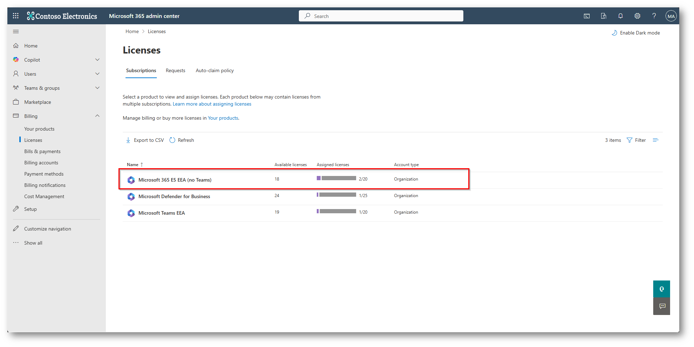
Task: Collapse the Billing navigation section
Action: (x=97, y=116)
